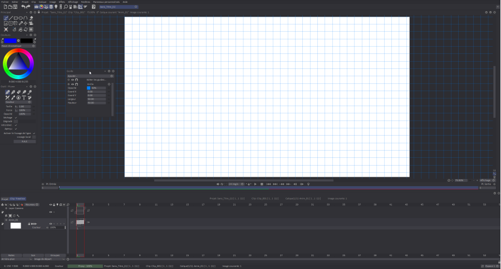Screen dimensions: 501x269
Task: Click the Groupes button
Action: tap(55, 255)
